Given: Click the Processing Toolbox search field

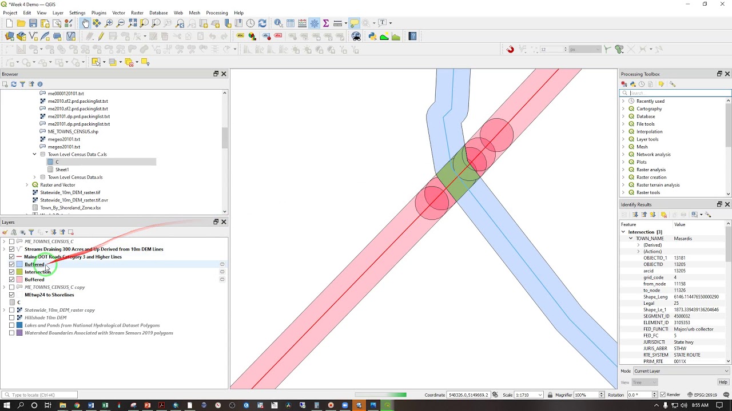Looking at the screenshot, I should pos(676,93).
